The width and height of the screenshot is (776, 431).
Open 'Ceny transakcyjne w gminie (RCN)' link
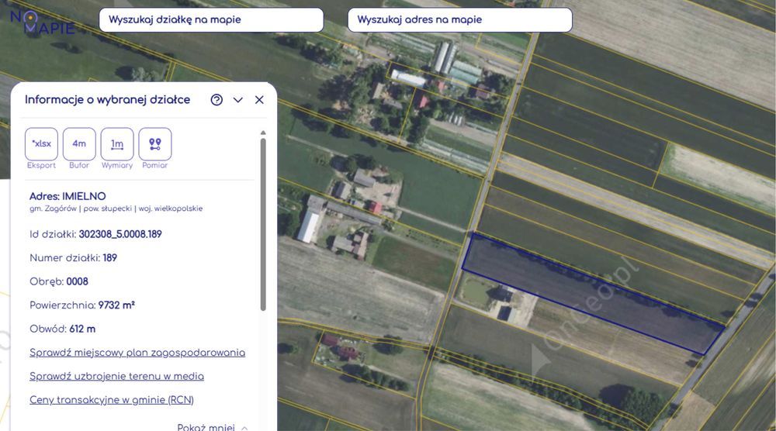pyautogui.click(x=112, y=400)
